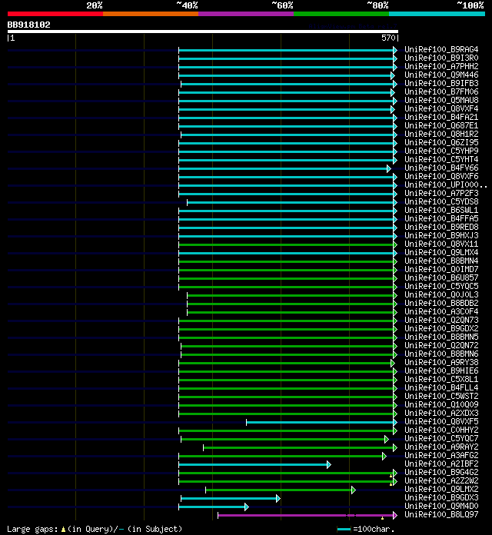Select label UniRef100_C5YHT4
Image resolution: width=492 pixels, height=535 pixels.
tap(441, 160)
